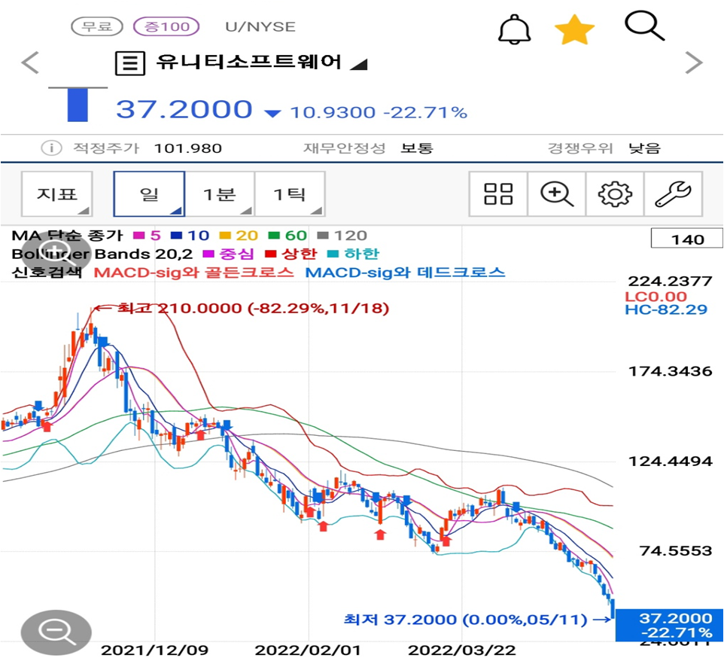Click the 무료 badge

(97, 26)
